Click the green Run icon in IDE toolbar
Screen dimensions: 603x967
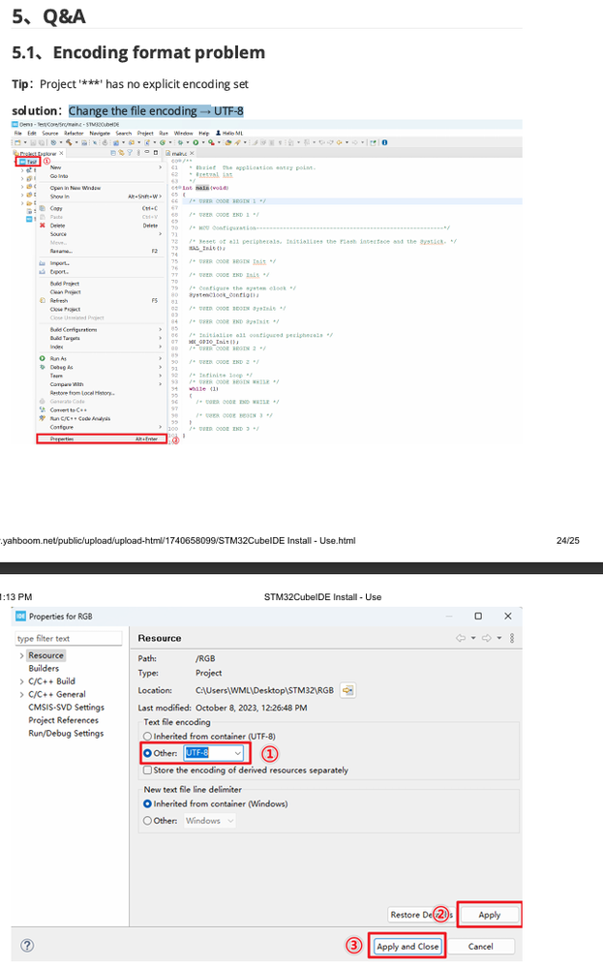point(196,142)
